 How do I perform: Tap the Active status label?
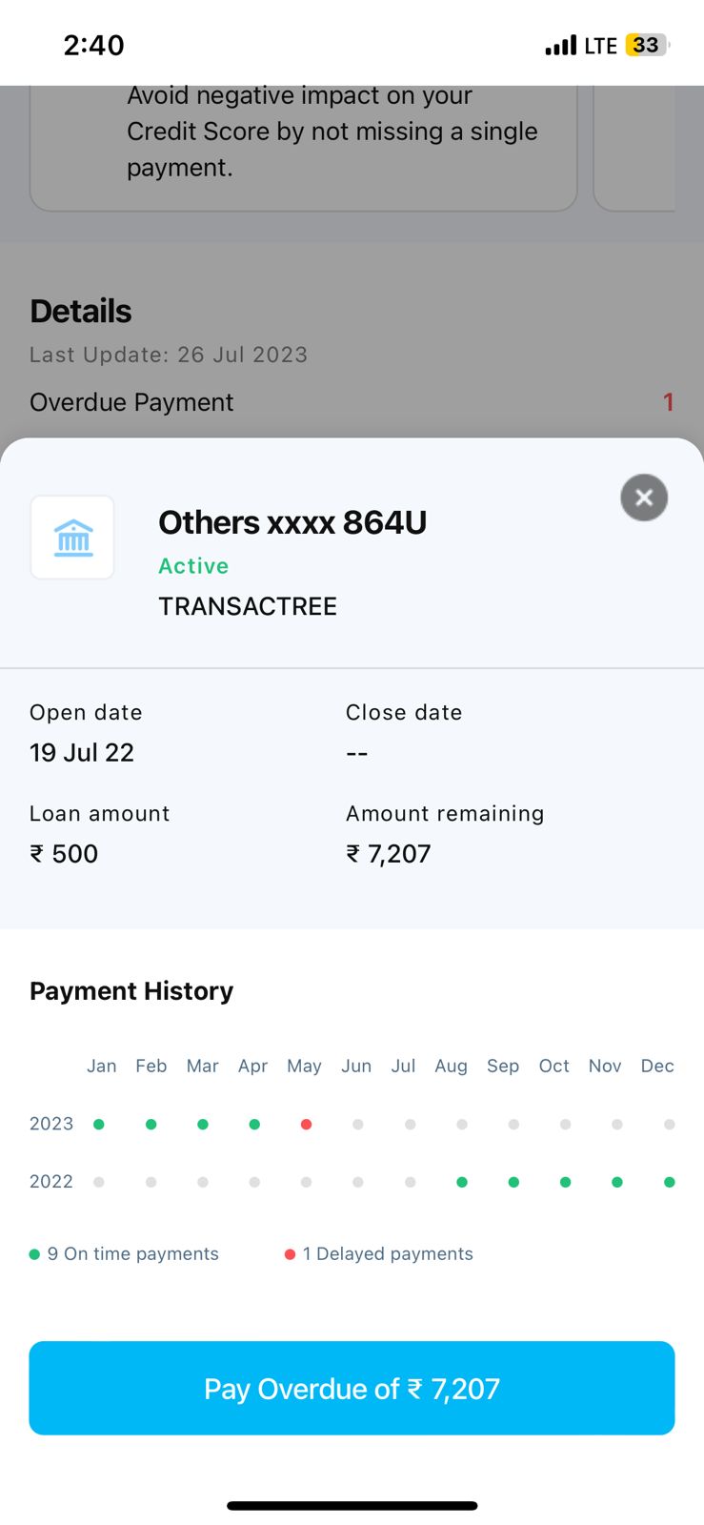click(193, 566)
